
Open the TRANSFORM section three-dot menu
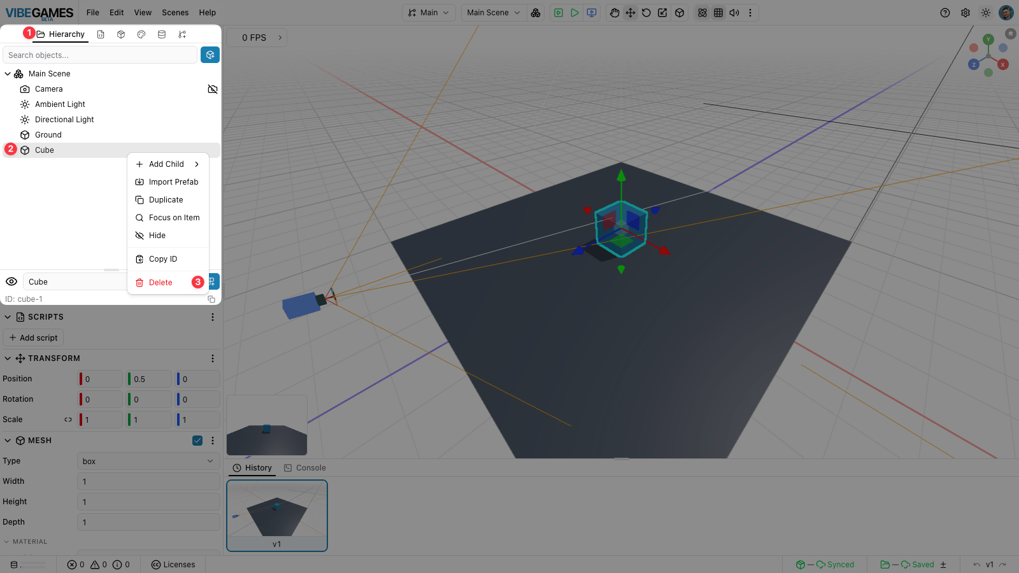click(x=213, y=358)
